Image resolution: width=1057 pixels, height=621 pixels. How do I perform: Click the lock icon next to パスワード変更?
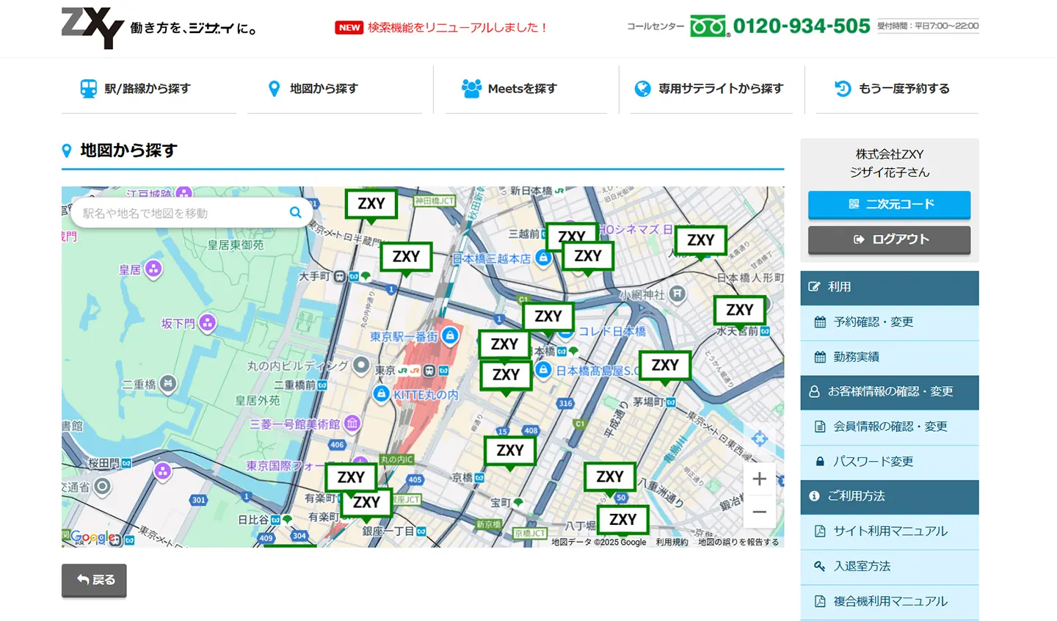coord(820,462)
